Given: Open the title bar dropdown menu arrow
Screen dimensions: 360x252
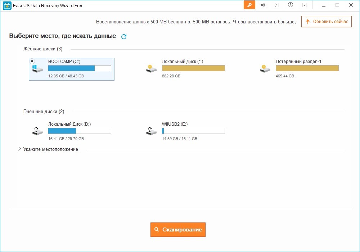Looking at the screenshot, I should pos(304,5).
